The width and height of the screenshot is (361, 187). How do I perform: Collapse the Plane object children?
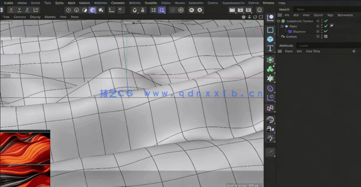pos(282,26)
